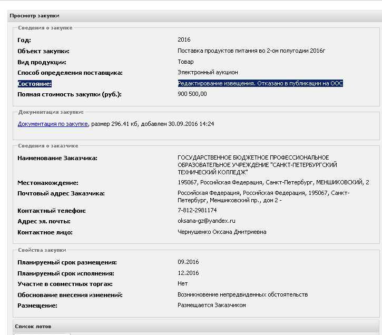Click the Возникновение непредвиденных обстоятельств text

242,294
